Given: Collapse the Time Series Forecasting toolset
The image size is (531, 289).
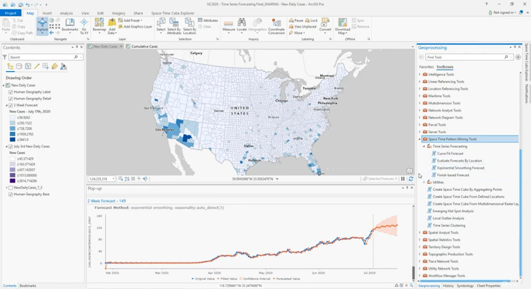Looking at the screenshot, I should click(424, 147).
